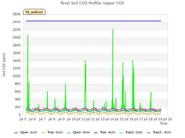Click the 'Jul 20' x-axis date label
This screenshot has height=138, width=185.
[168, 119]
